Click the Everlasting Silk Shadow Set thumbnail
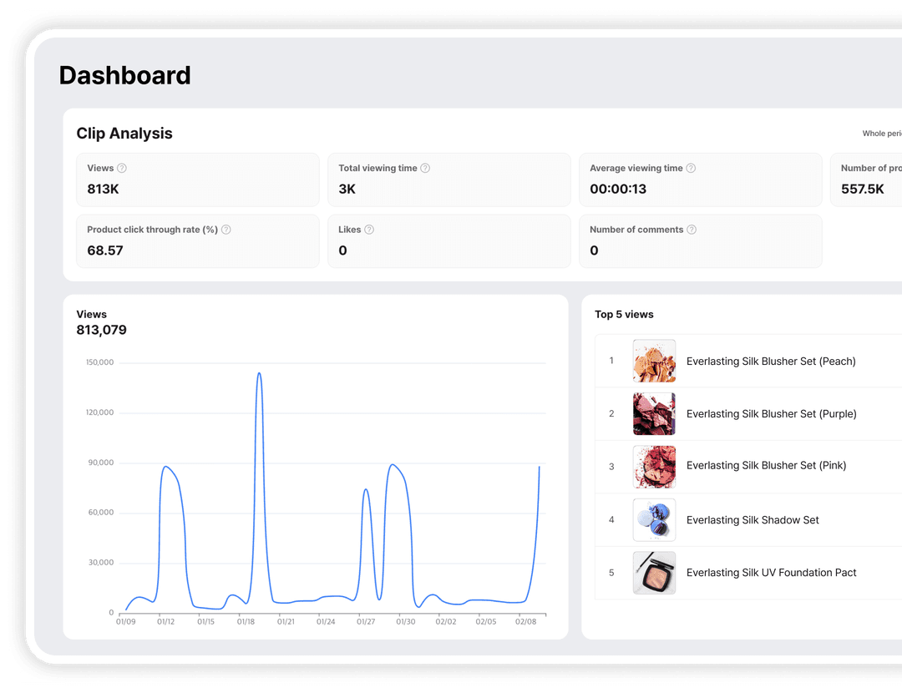The height and width of the screenshot is (693, 902). coord(654,519)
